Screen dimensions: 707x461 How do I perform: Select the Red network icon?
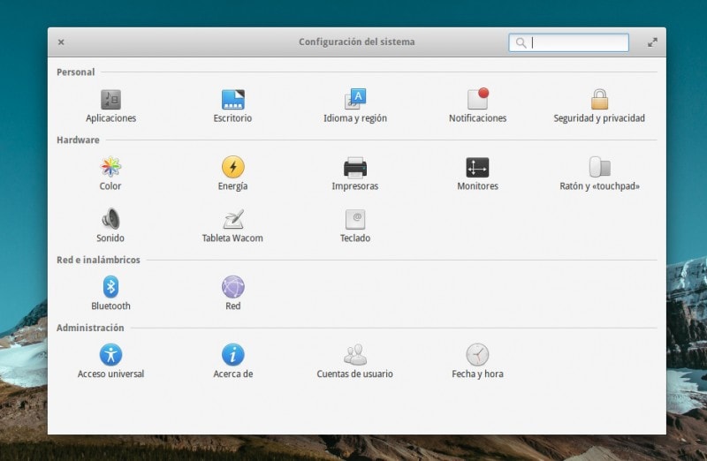232,287
